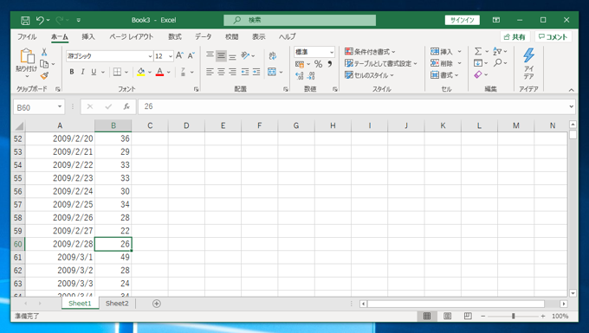The image size is (589, 333).
Task: Click the Save icon in title bar
Action: coord(25,20)
